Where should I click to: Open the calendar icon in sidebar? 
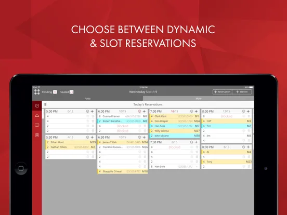click(x=37, y=135)
